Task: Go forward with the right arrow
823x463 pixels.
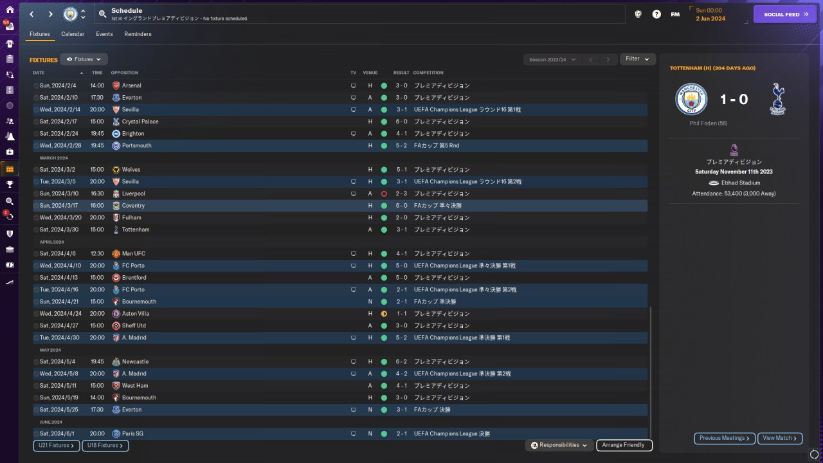Action: (x=51, y=14)
